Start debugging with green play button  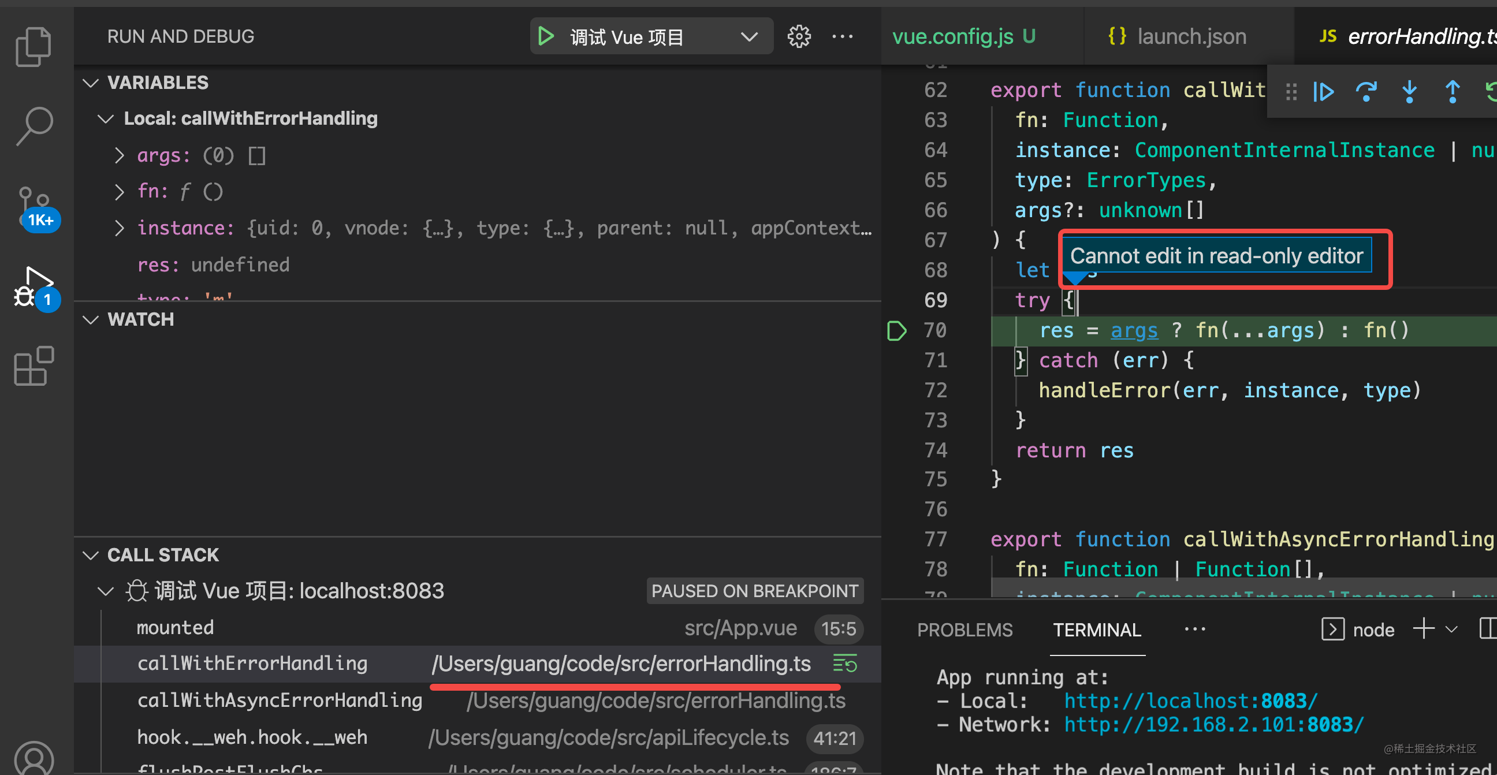pos(546,36)
